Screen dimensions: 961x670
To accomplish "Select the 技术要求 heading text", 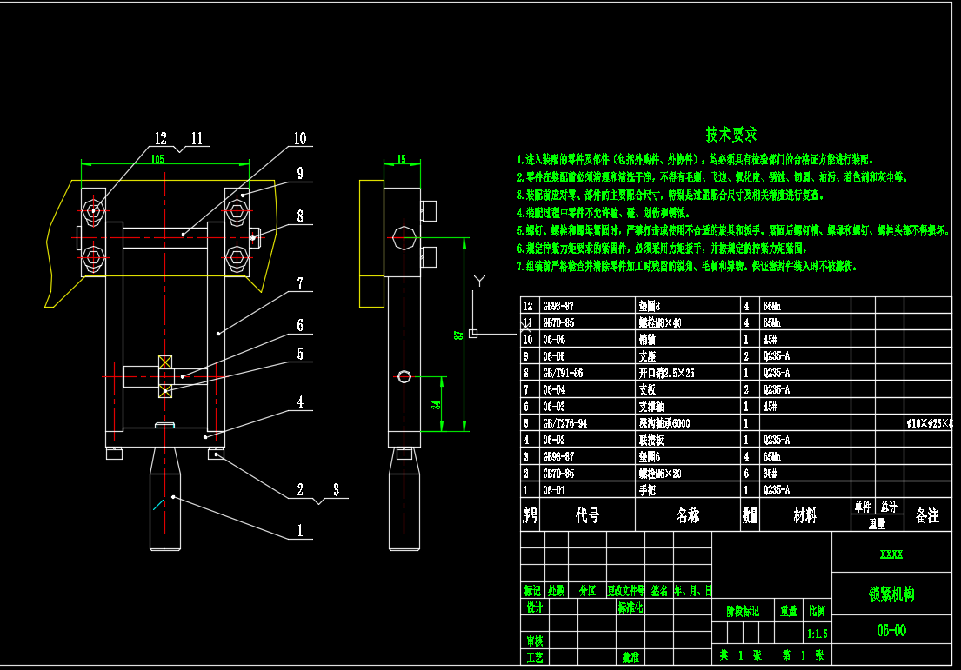I will pos(731,135).
